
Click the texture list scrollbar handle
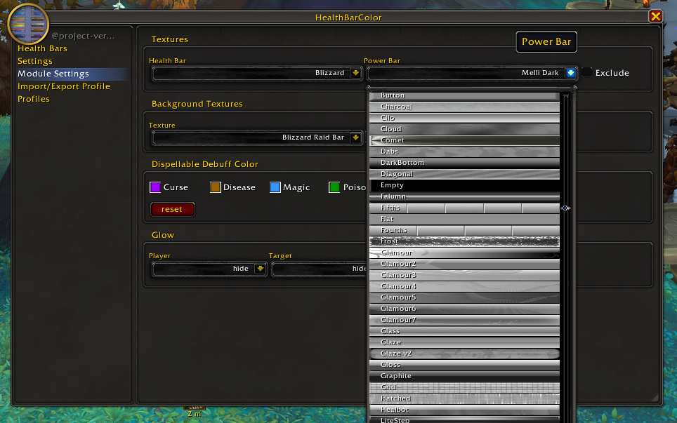click(565, 208)
